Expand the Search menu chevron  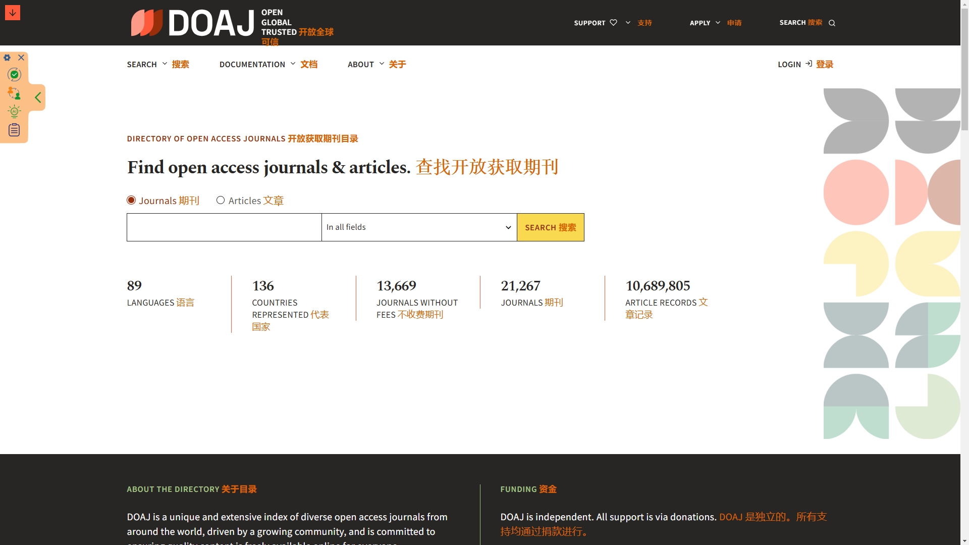165,64
